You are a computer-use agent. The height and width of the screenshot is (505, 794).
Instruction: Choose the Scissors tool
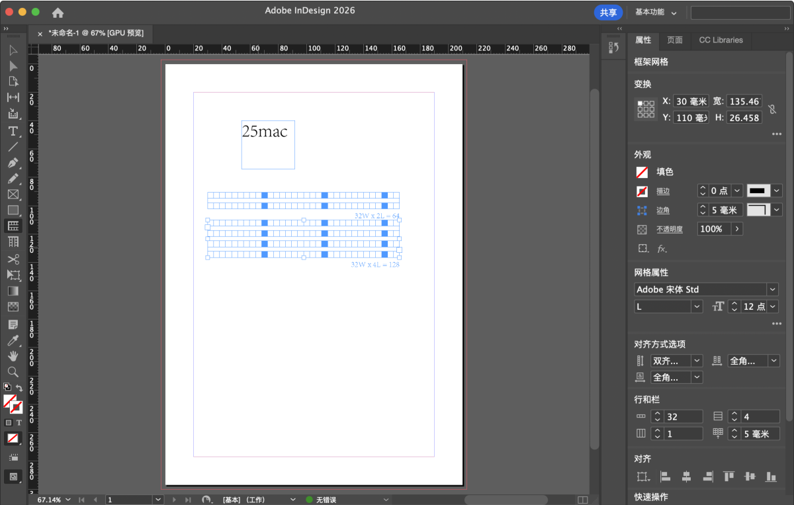pos(13,259)
